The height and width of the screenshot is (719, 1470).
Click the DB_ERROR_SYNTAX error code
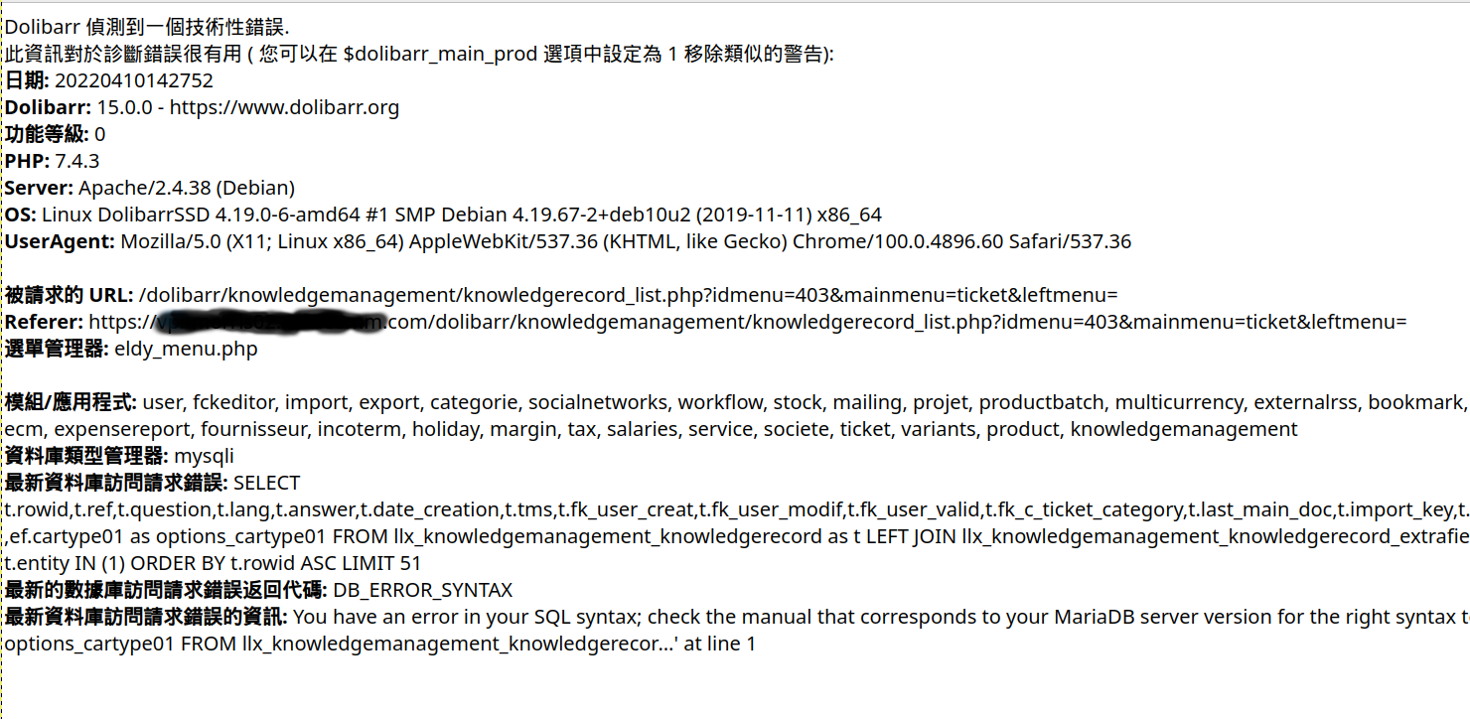[x=423, y=590]
